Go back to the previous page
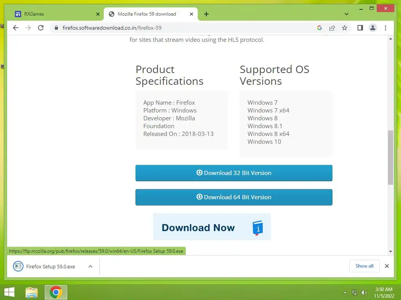Screen dimensions: 401x300 click(x=16, y=28)
